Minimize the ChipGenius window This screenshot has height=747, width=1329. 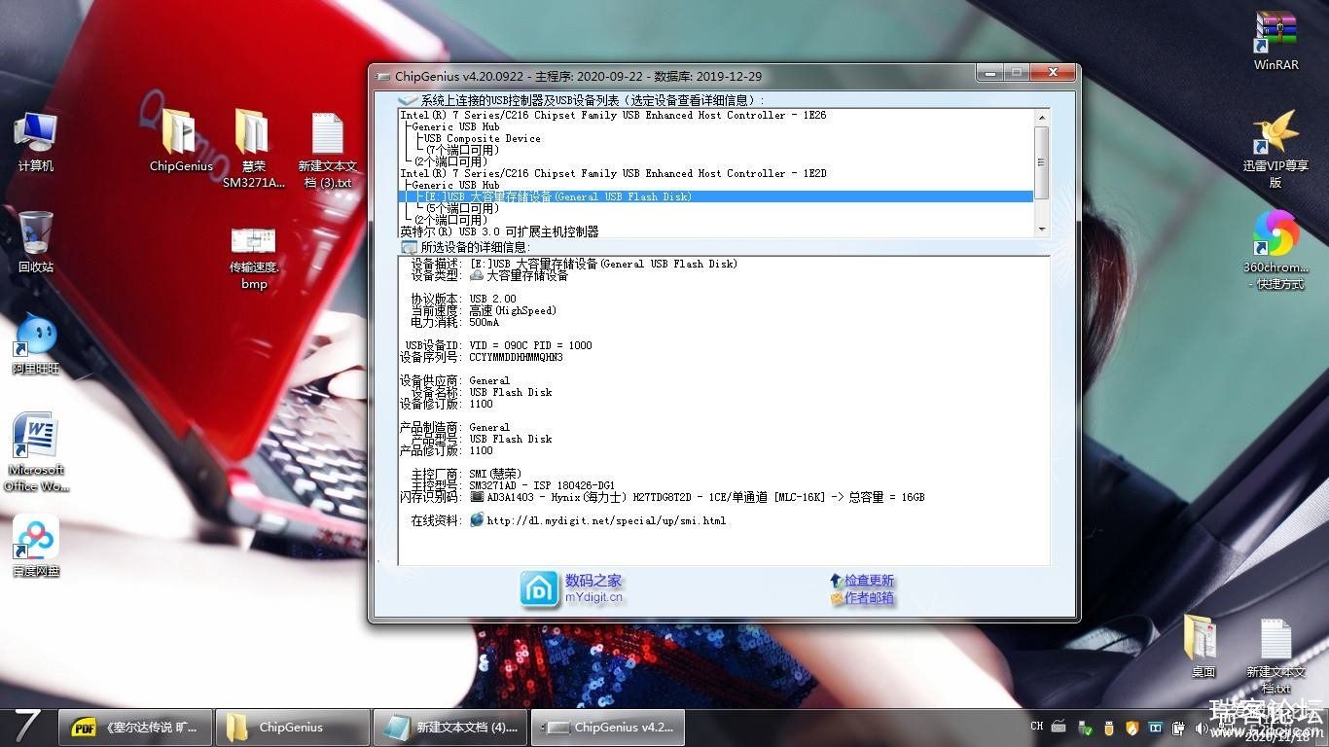[x=990, y=73]
